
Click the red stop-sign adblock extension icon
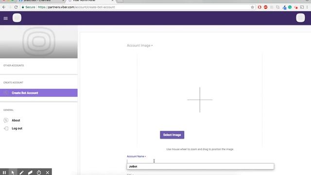tap(266, 7)
